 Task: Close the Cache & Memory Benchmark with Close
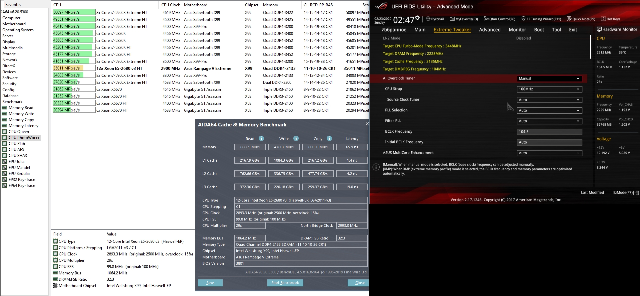coord(359,283)
